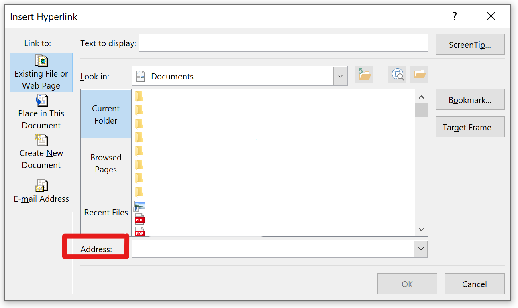Click the Browse the Web icon
518x308 pixels.
[397, 75]
